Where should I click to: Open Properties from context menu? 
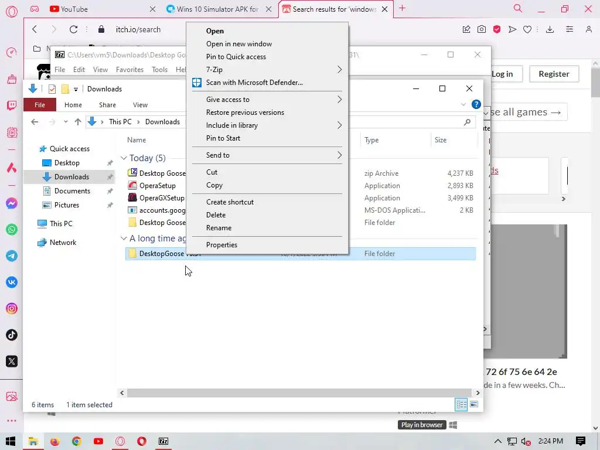[221, 245]
